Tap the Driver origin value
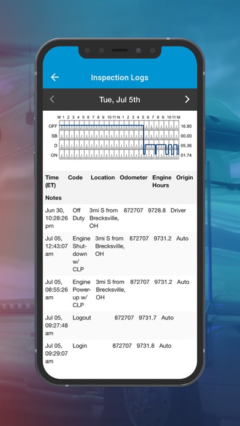The height and width of the screenshot is (426, 240). pos(178,211)
